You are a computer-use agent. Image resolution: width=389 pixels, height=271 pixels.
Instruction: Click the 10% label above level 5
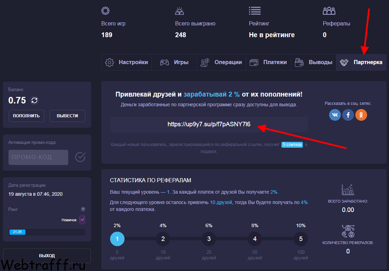pos(301,225)
